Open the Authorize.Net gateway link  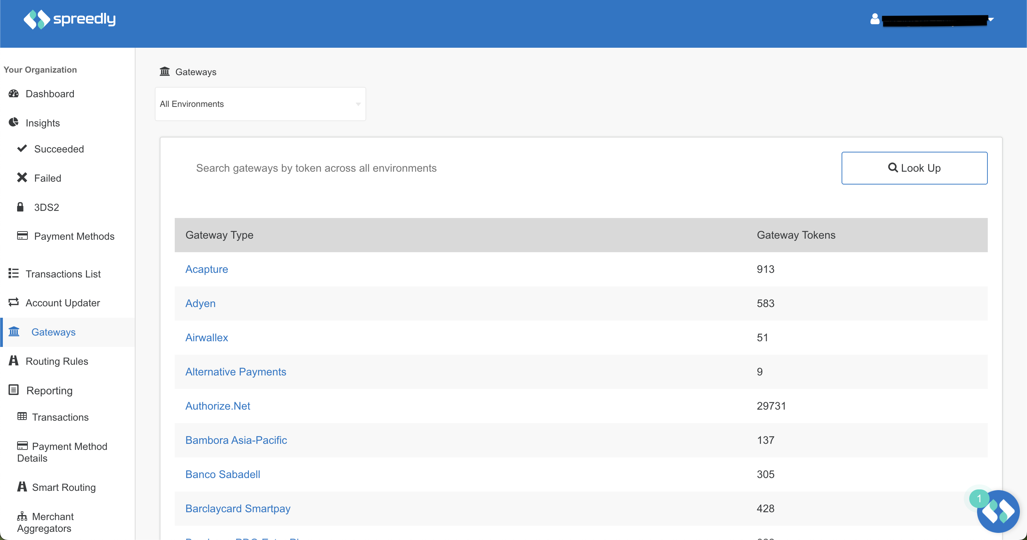pos(218,406)
